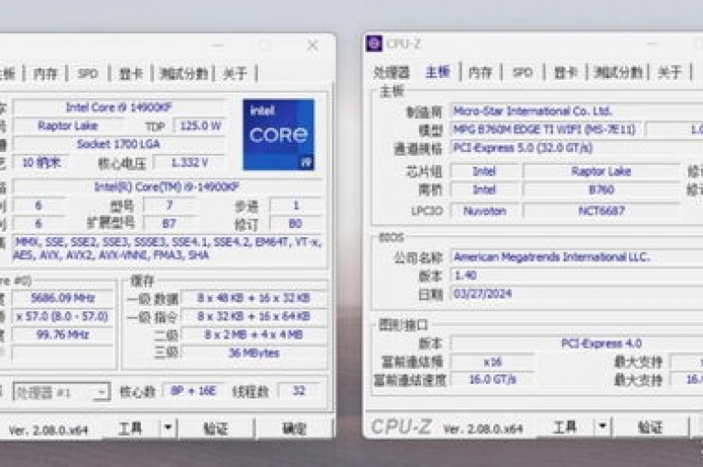Click version text Ver. 2.08.0.x64 in right window

coord(483,429)
